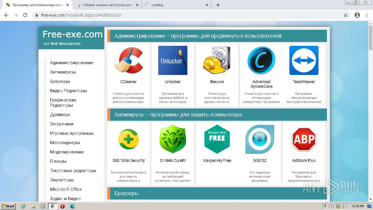Screen dimensions: 373x210
Task: Reload the current page
Action: tap(25, 15)
